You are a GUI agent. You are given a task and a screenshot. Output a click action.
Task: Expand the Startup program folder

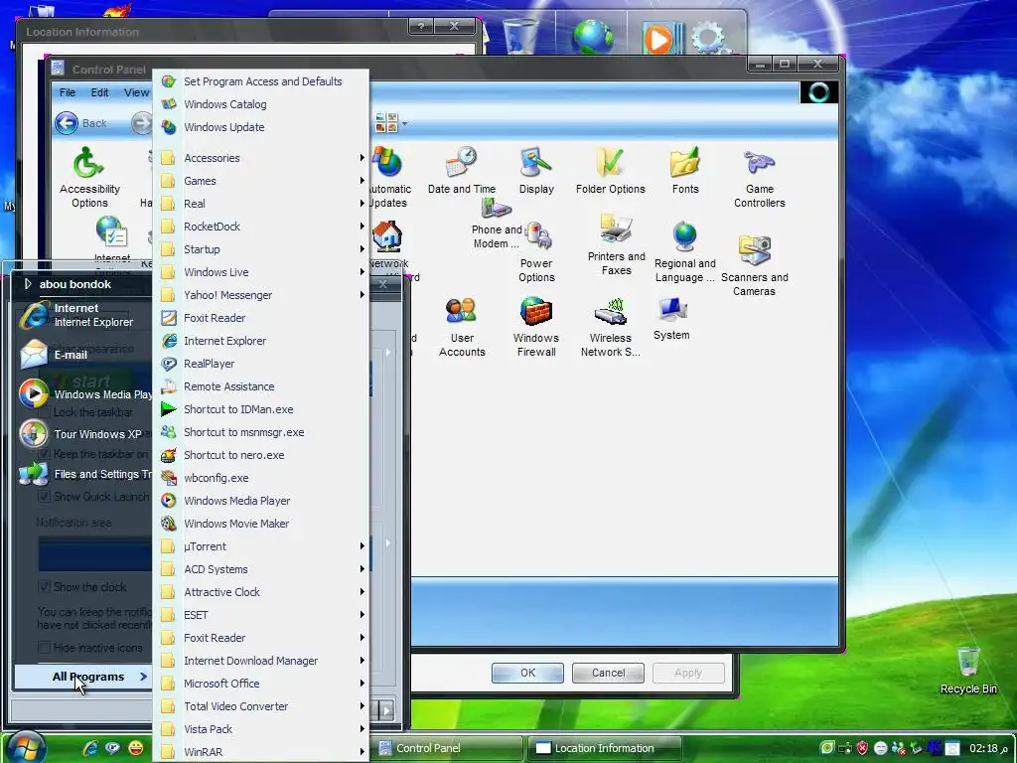point(261,249)
